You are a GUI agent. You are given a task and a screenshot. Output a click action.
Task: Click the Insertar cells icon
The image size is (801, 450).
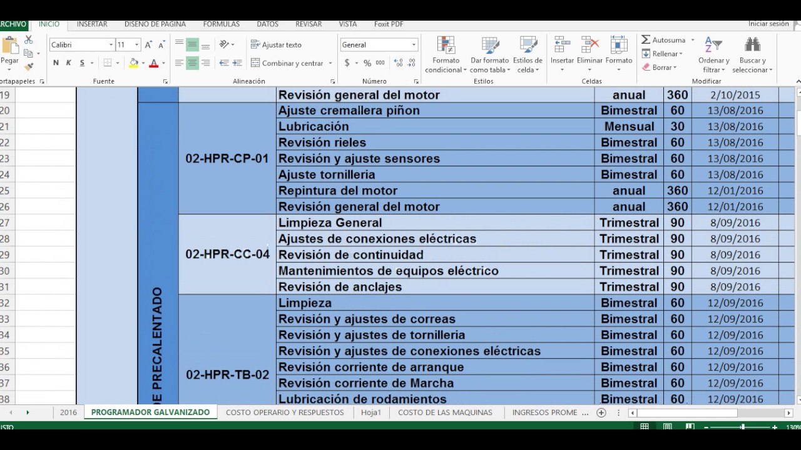tap(562, 46)
